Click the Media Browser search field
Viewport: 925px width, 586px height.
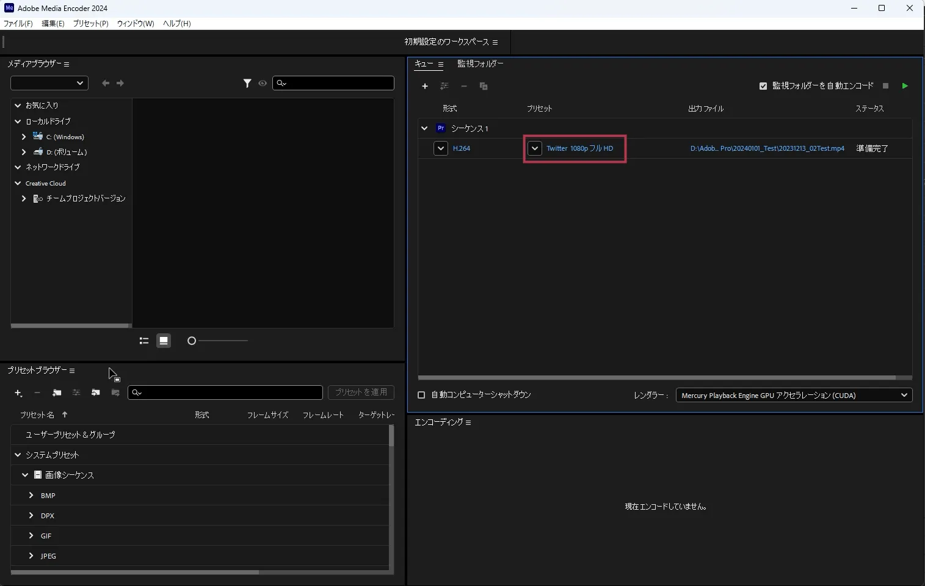point(333,83)
